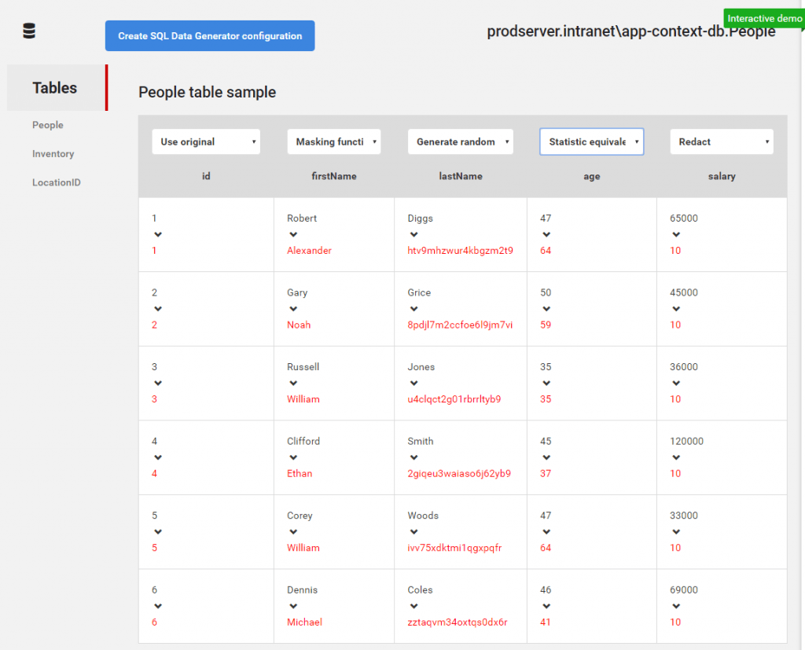Viewport: 805px width, 650px height.
Task: Open the masking function dropdown for firstName
Action: pos(333,141)
